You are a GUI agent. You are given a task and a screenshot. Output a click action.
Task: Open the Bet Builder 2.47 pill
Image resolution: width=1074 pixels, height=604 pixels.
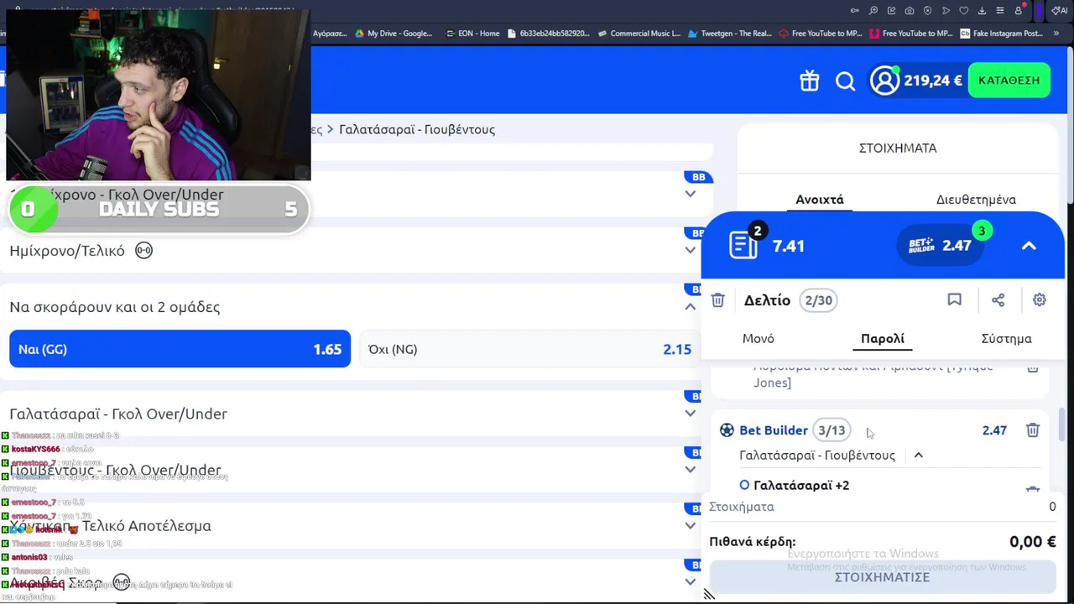941,245
